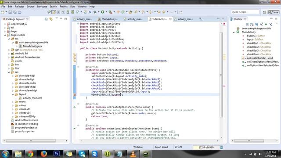Click the Android SDK Manager icon
The image size is (281, 158).
tap(68, 12)
